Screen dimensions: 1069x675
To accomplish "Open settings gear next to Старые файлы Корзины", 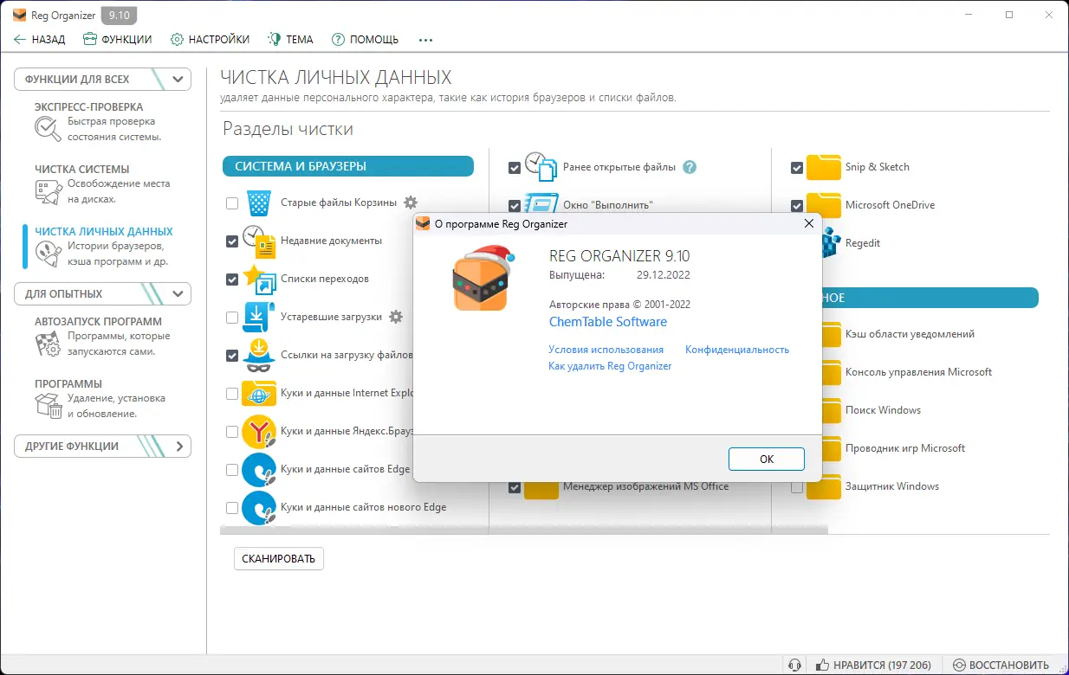I will click(411, 202).
